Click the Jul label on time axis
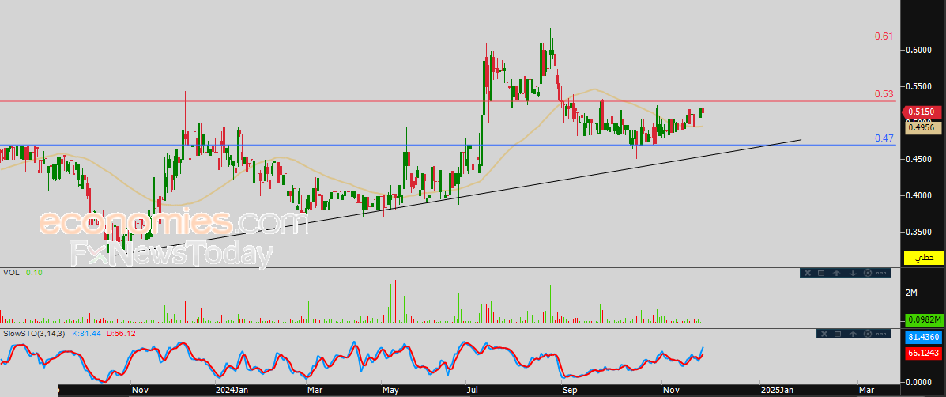946x397 pixels. 473,391
